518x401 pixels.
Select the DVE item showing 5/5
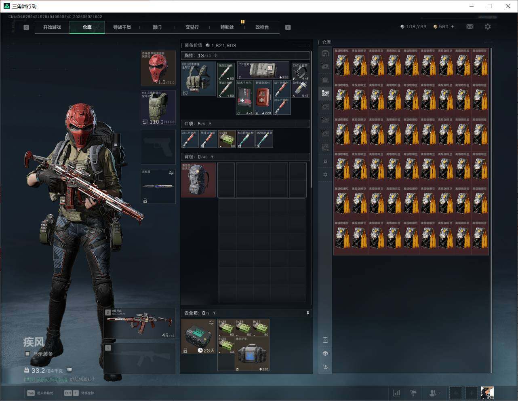(300, 89)
